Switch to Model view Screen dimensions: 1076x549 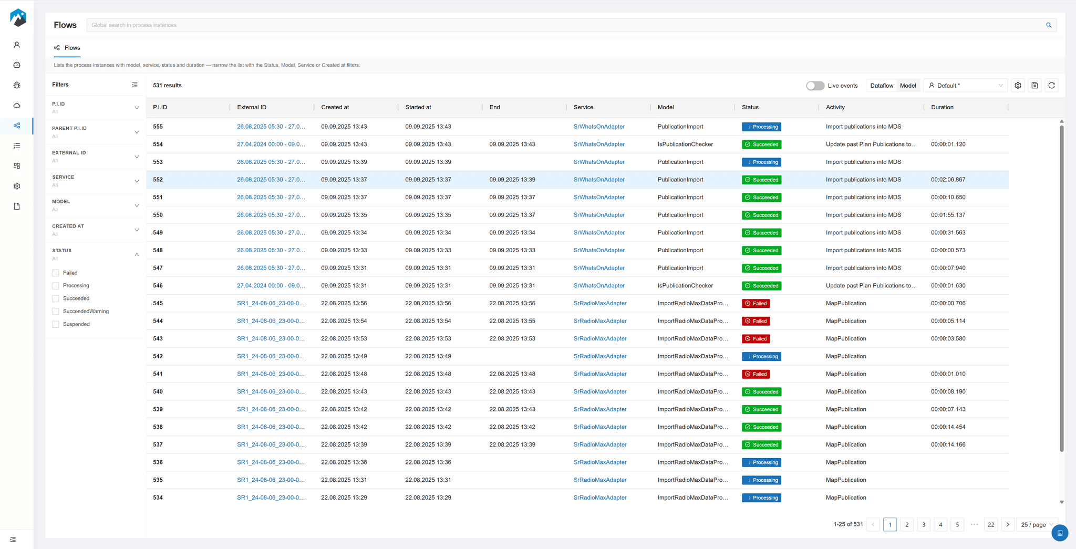(908, 86)
